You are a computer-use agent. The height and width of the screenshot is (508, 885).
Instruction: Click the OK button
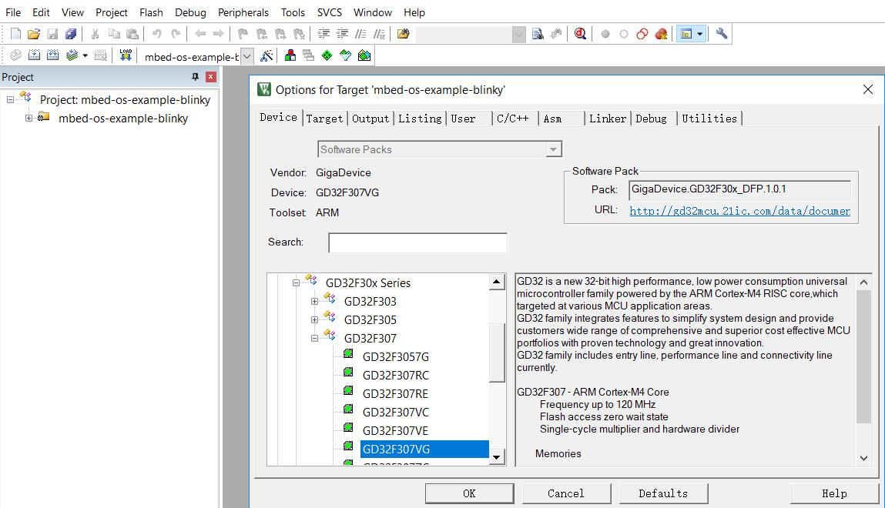[x=469, y=493]
